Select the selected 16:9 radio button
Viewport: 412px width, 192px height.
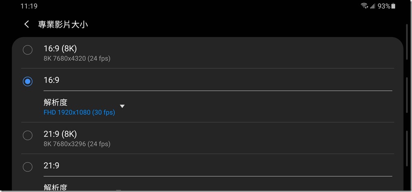point(27,82)
